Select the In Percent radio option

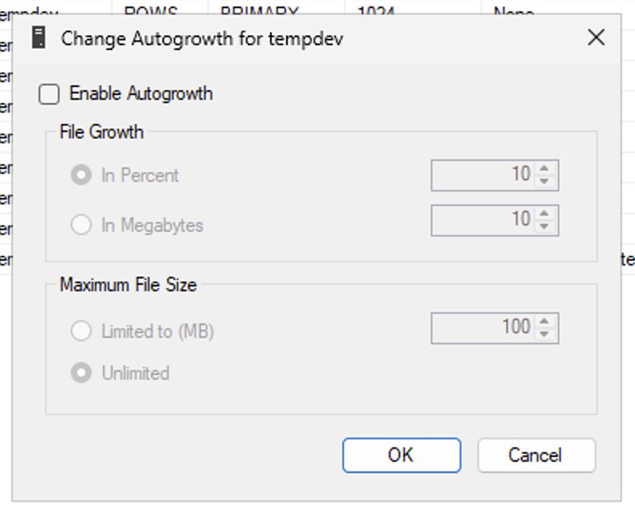click(81, 175)
